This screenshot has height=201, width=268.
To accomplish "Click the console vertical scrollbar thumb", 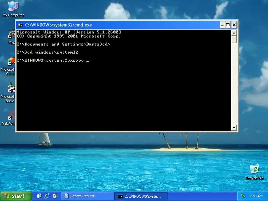I will [x=234, y=39].
